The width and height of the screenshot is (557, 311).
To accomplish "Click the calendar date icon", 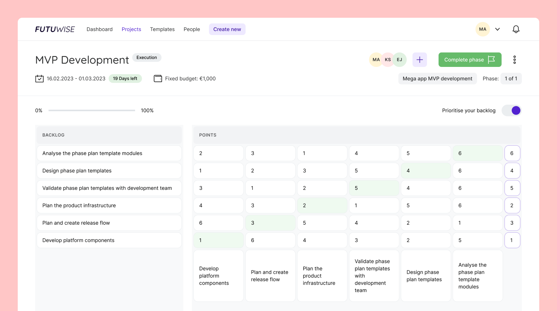I will [x=39, y=79].
